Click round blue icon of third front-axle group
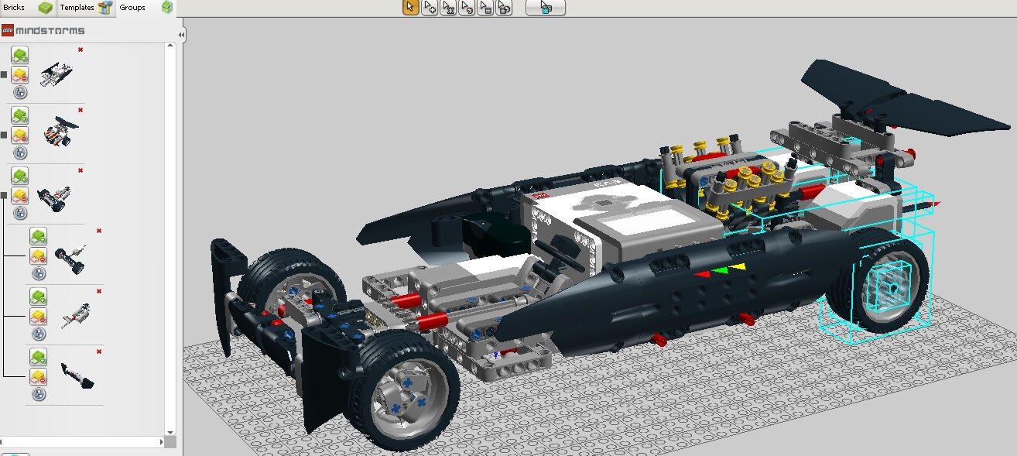Image resolution: width=1017 pixels, height=456 pixels. point(20,213)
